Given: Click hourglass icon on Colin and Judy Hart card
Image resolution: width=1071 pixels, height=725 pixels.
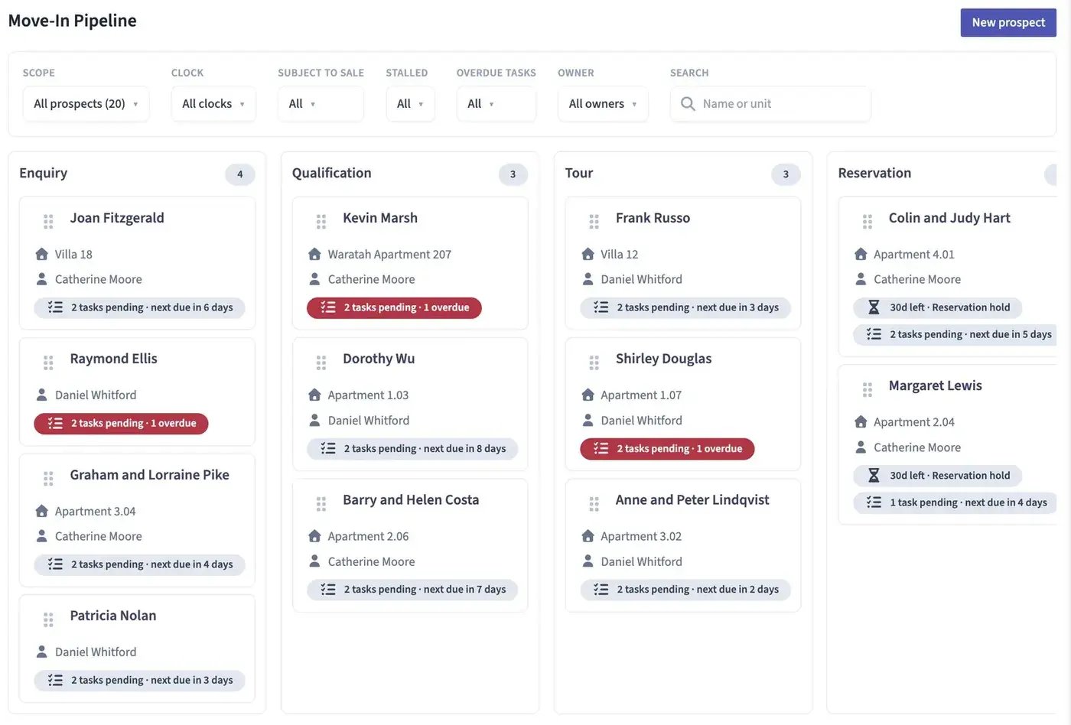Looking at the screenshot, I should 874,307.
